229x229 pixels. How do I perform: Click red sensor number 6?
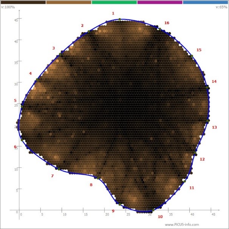click(15, 147)
